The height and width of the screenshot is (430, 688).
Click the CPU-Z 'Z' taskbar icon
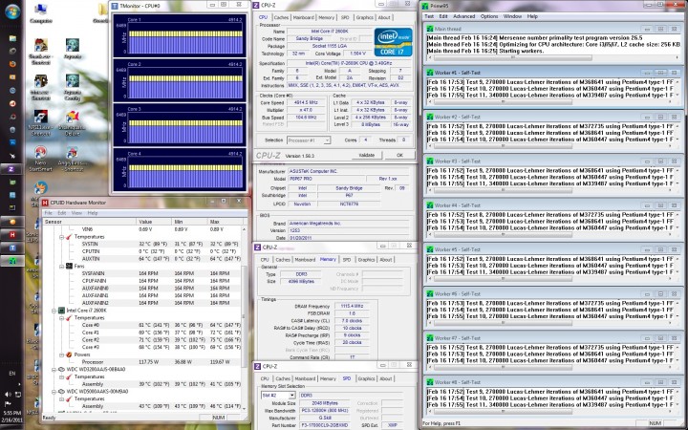pos(11,169)
